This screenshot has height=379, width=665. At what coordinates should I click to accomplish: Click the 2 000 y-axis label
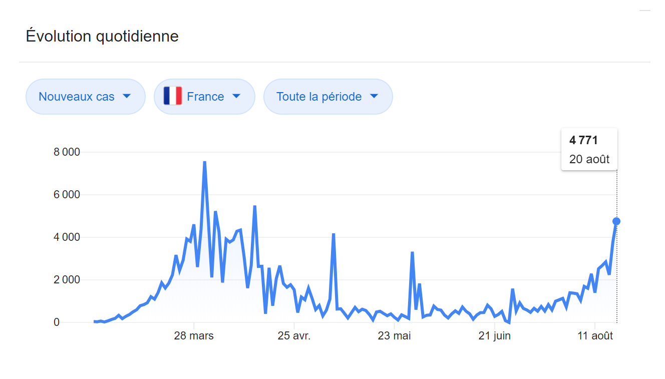click(x=67, y=280)
